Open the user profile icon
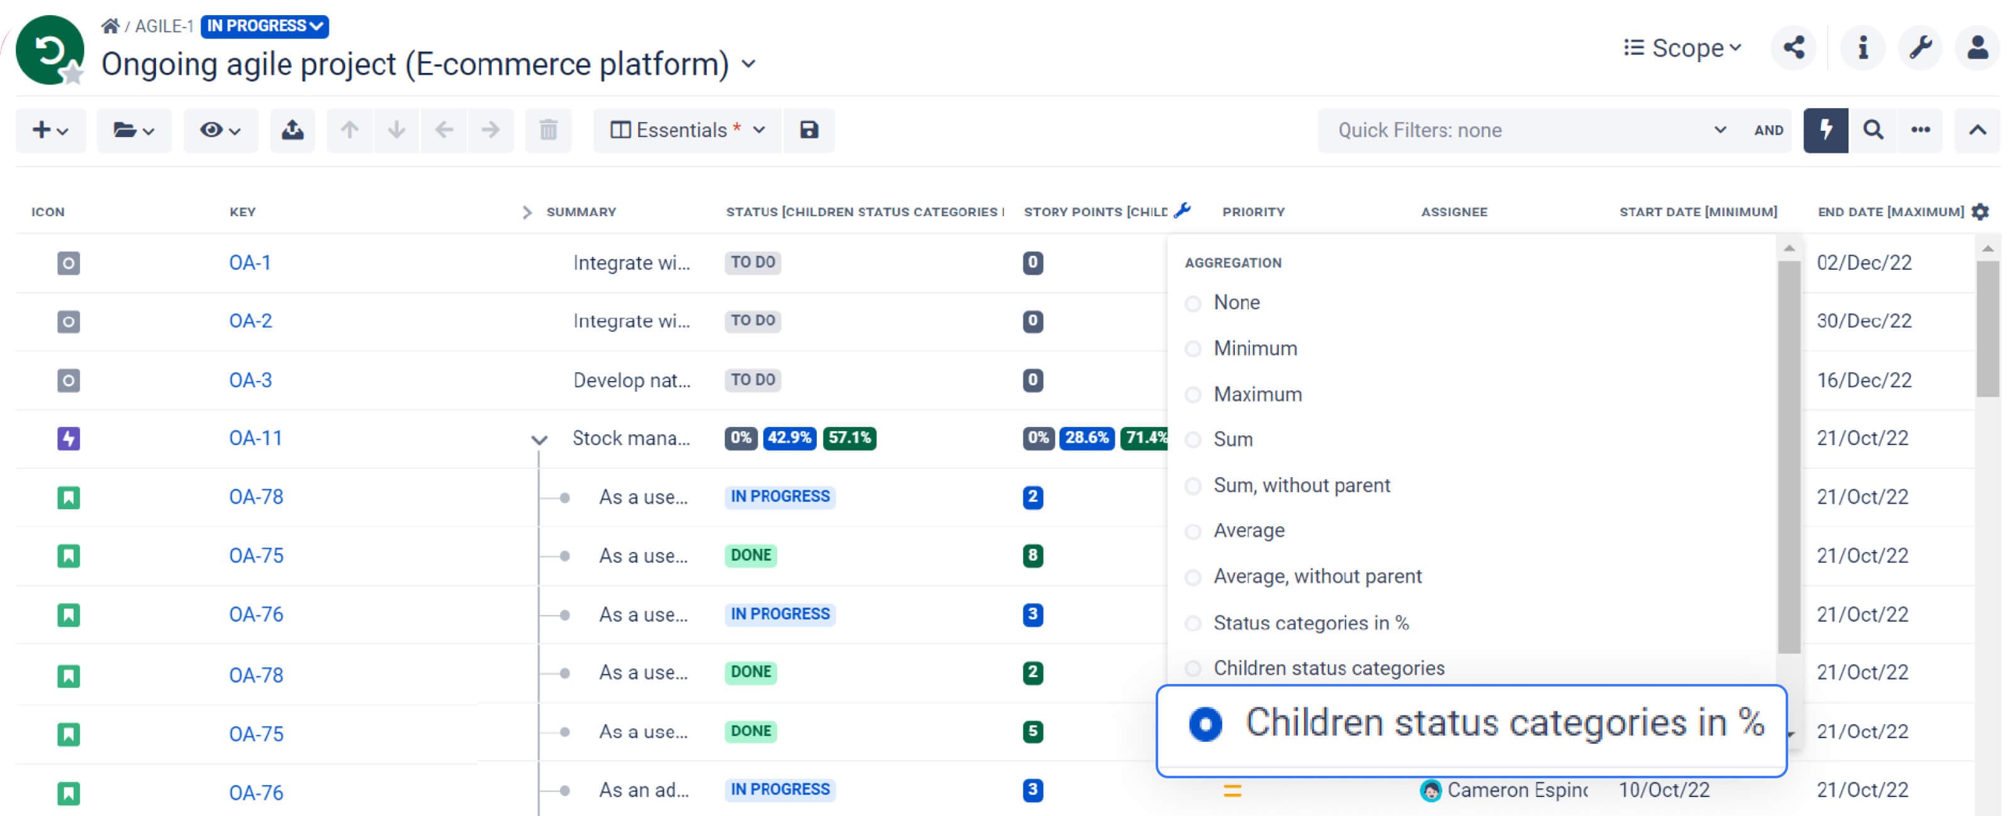The height and width of the screenshot is (816, 2012). 1977,48
